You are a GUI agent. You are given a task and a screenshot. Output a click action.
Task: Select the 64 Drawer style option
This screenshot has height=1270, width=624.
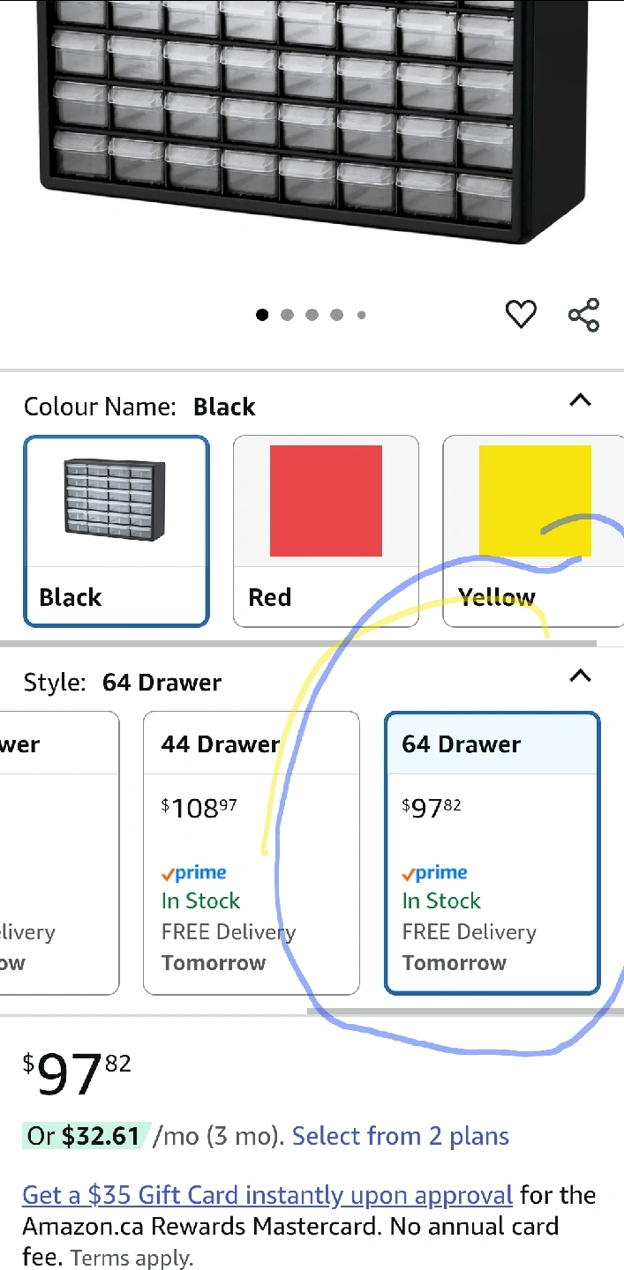pyautogui.click(x=492, y=852)
